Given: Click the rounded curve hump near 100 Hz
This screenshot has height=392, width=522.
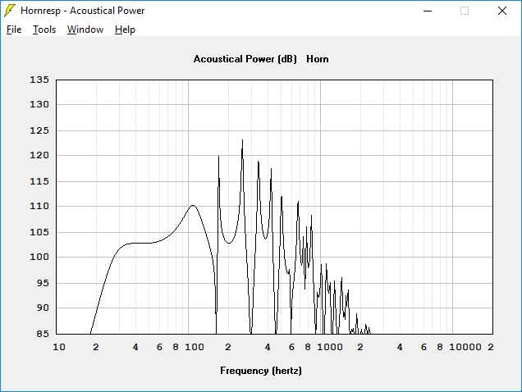Looking at the screenshot, I should click(x=193, y=206).
